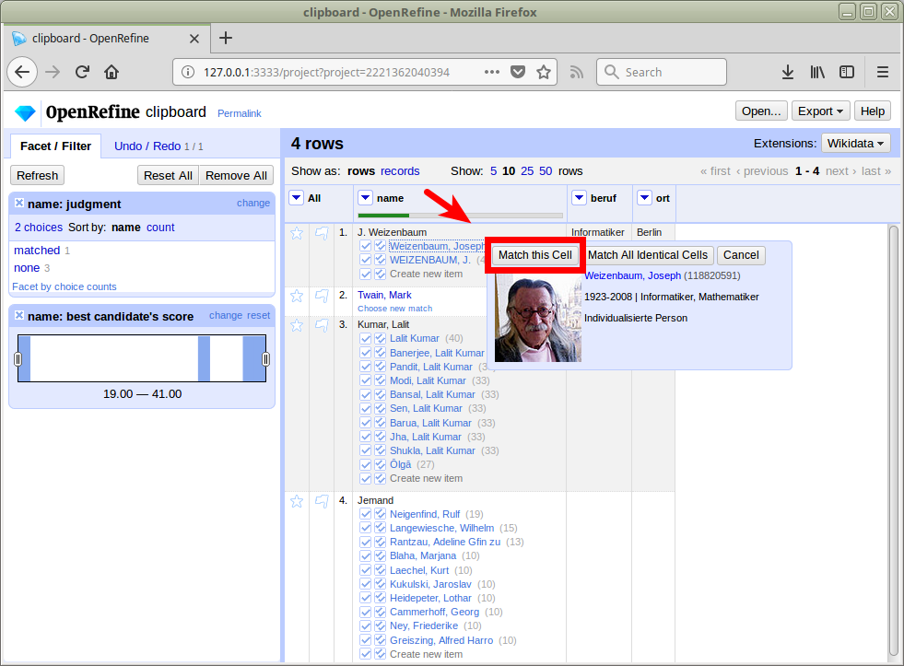Expand the Wikidata extensions dropdown

tap(856, 143)
